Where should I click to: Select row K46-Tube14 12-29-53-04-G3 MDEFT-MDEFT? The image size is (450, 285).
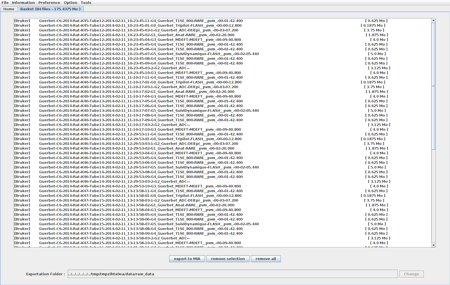pos(222,153)
